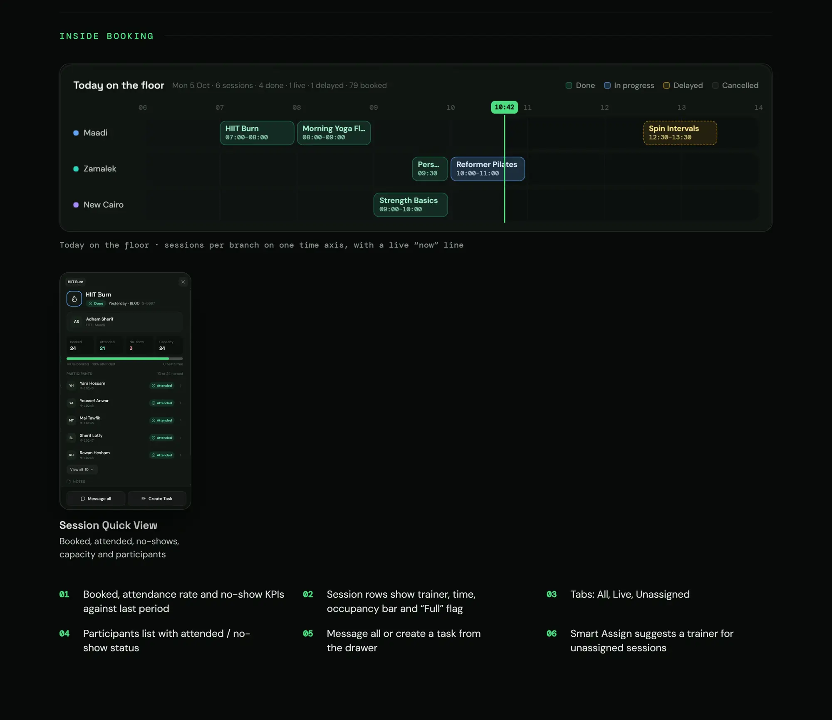Click the Message all button
This screenshot has height=720, width=832.
point(96,499)
